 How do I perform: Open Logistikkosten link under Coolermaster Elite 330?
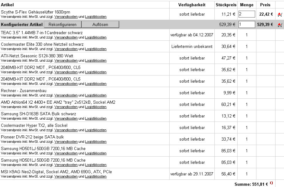pos(96,49)
